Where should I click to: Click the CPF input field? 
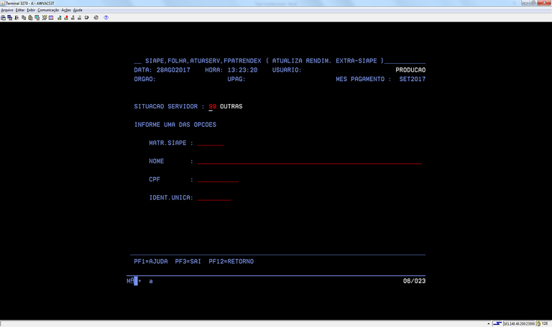pyautogui.click(x=218, y=179)
